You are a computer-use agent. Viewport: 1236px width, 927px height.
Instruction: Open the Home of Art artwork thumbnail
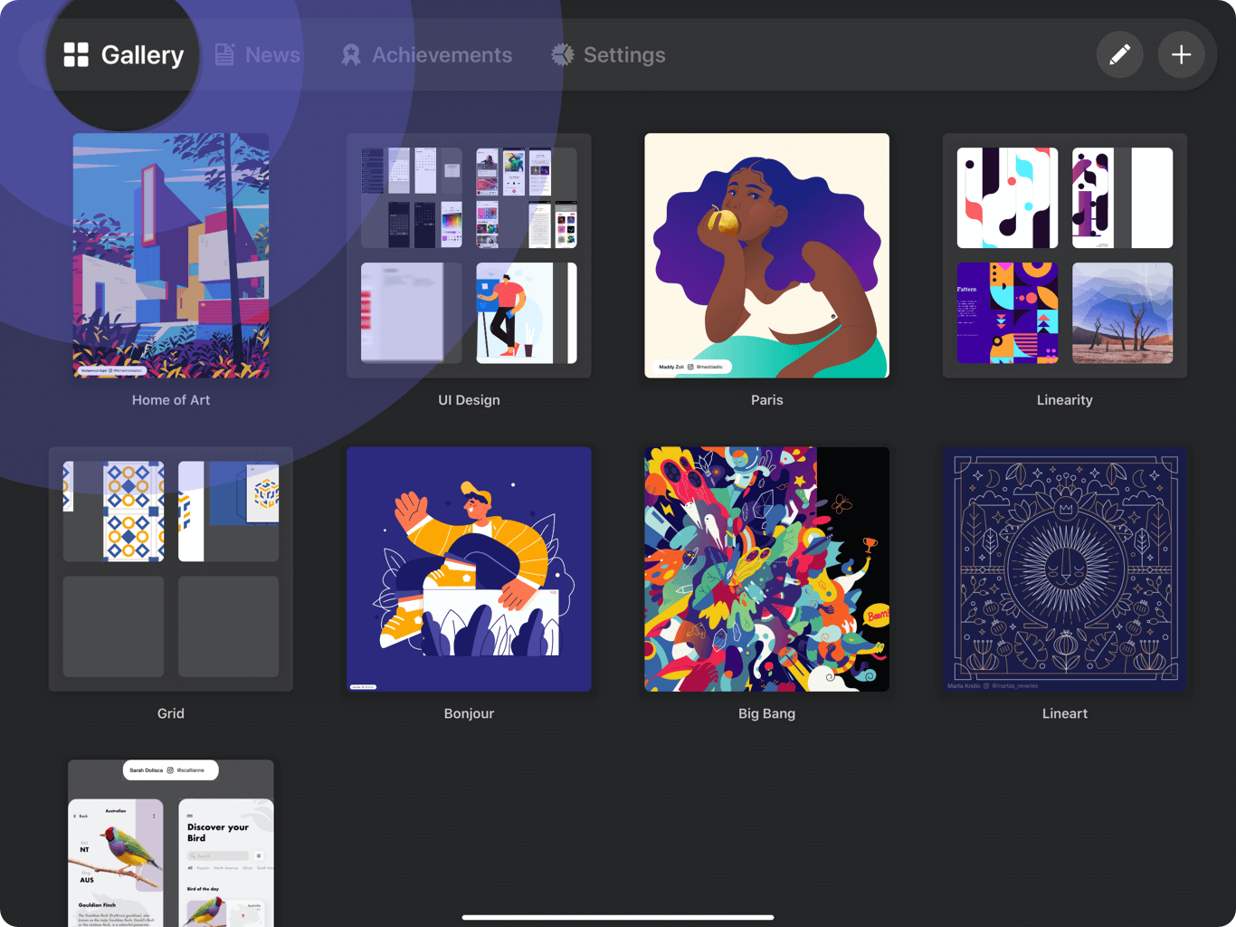point(171,255)
